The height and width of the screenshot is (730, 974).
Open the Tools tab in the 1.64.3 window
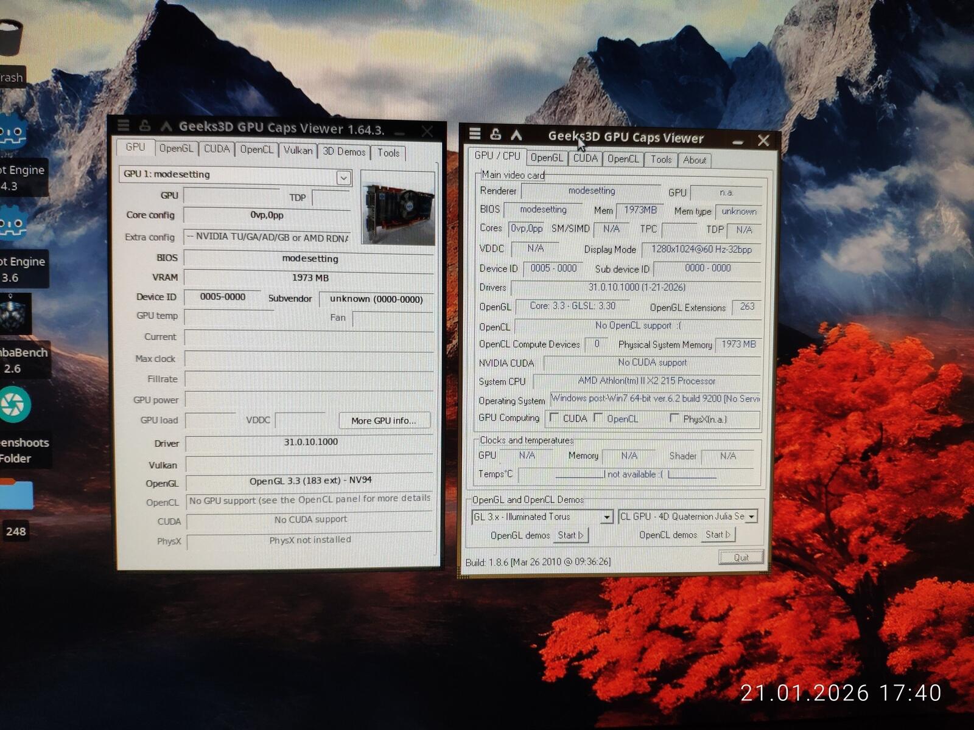[388, 153]
